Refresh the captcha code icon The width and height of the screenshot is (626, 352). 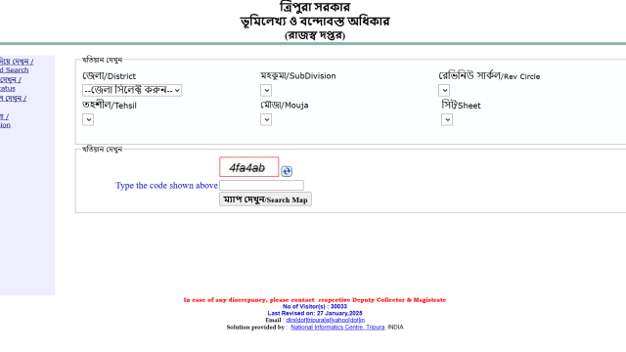(287, 171)
